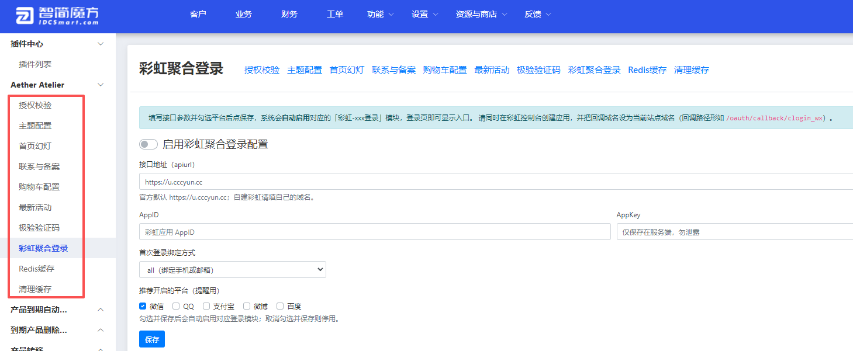The image size is (853, 351).
Task: Check the 微博 platform checkbox
Action: coord(247,306)
